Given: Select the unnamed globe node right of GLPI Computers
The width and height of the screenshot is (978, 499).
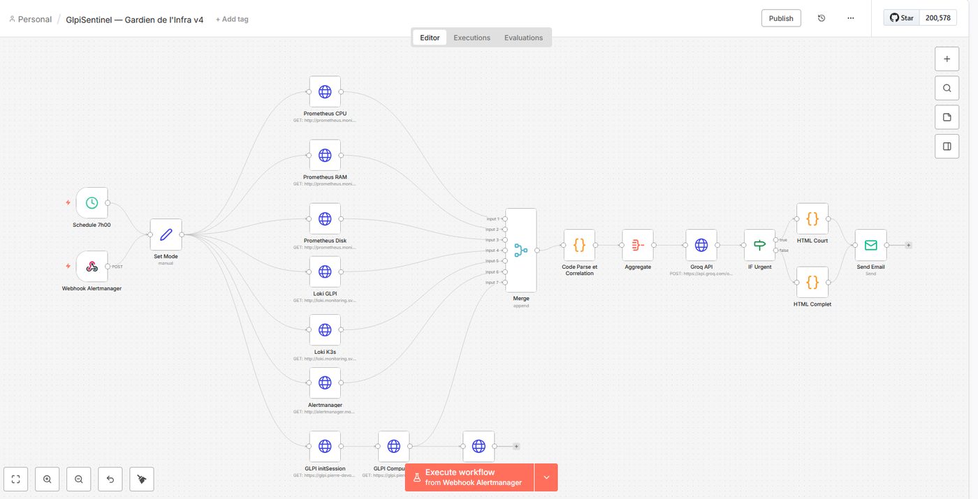Looking at the screenshot, I should pyautogui.click(x=479, y=447).
